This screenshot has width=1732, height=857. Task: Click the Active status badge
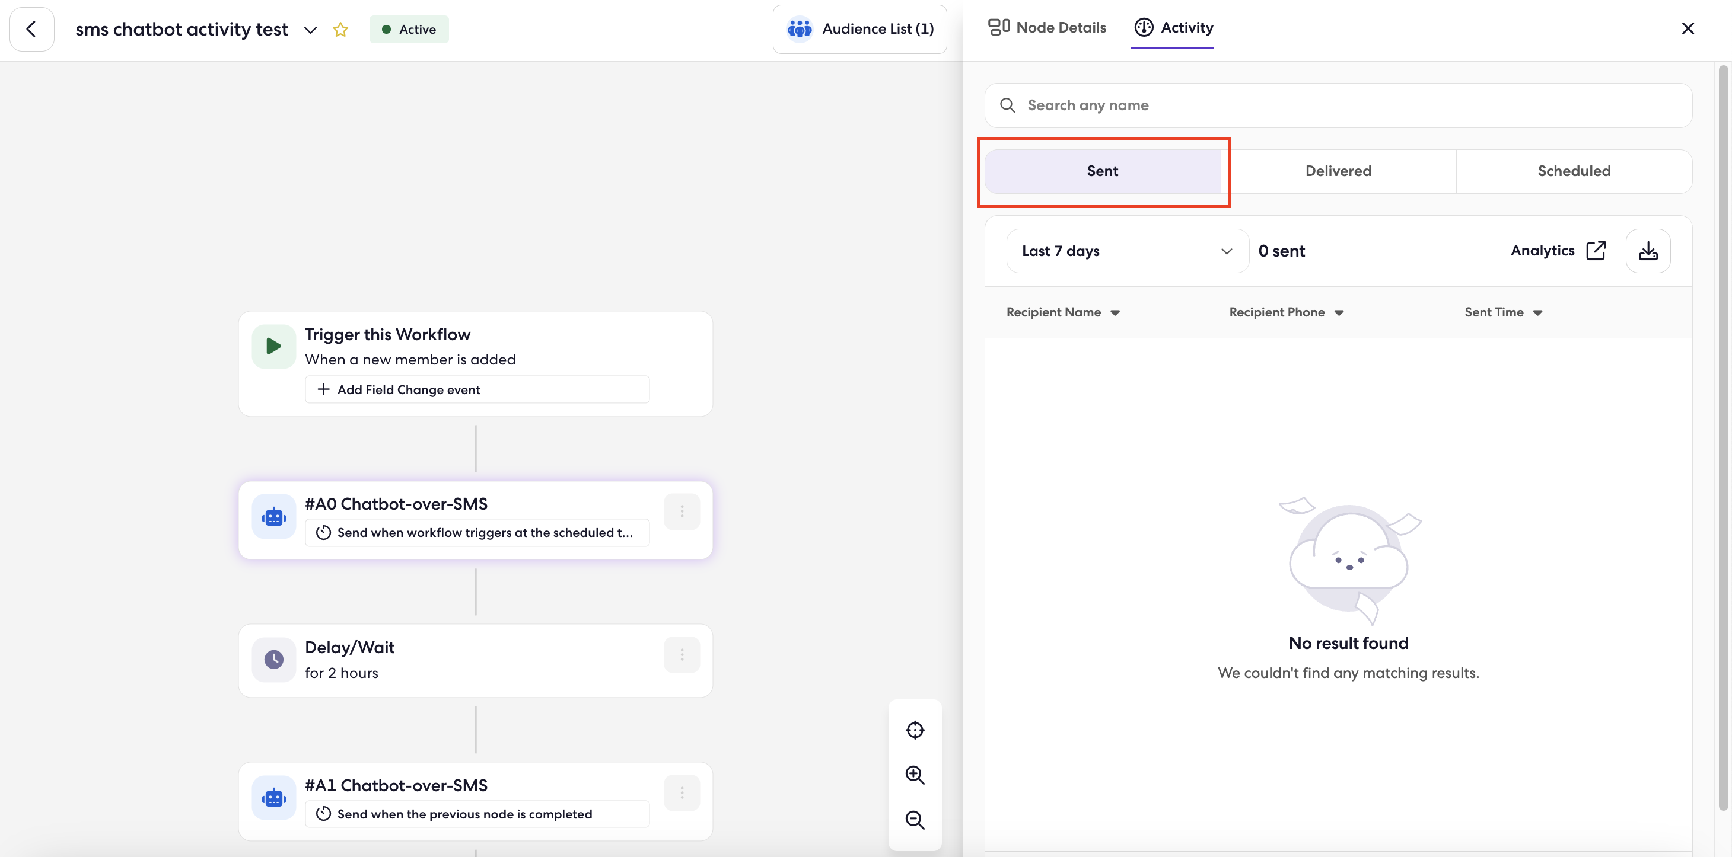tap(409, 30)
